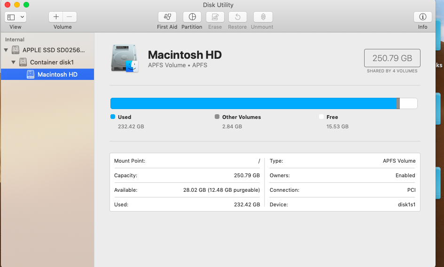Click the Macintosh HD title heading
Viewport: 444px width, 267px height.
point(185,55)
